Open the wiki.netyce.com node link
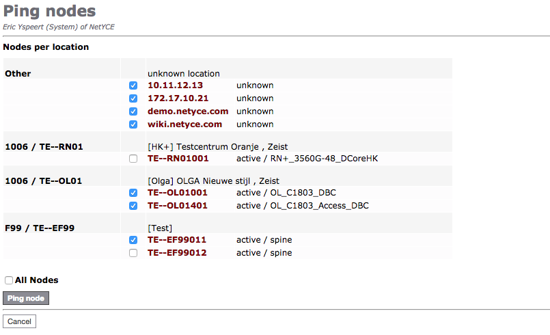 point(184,124)
